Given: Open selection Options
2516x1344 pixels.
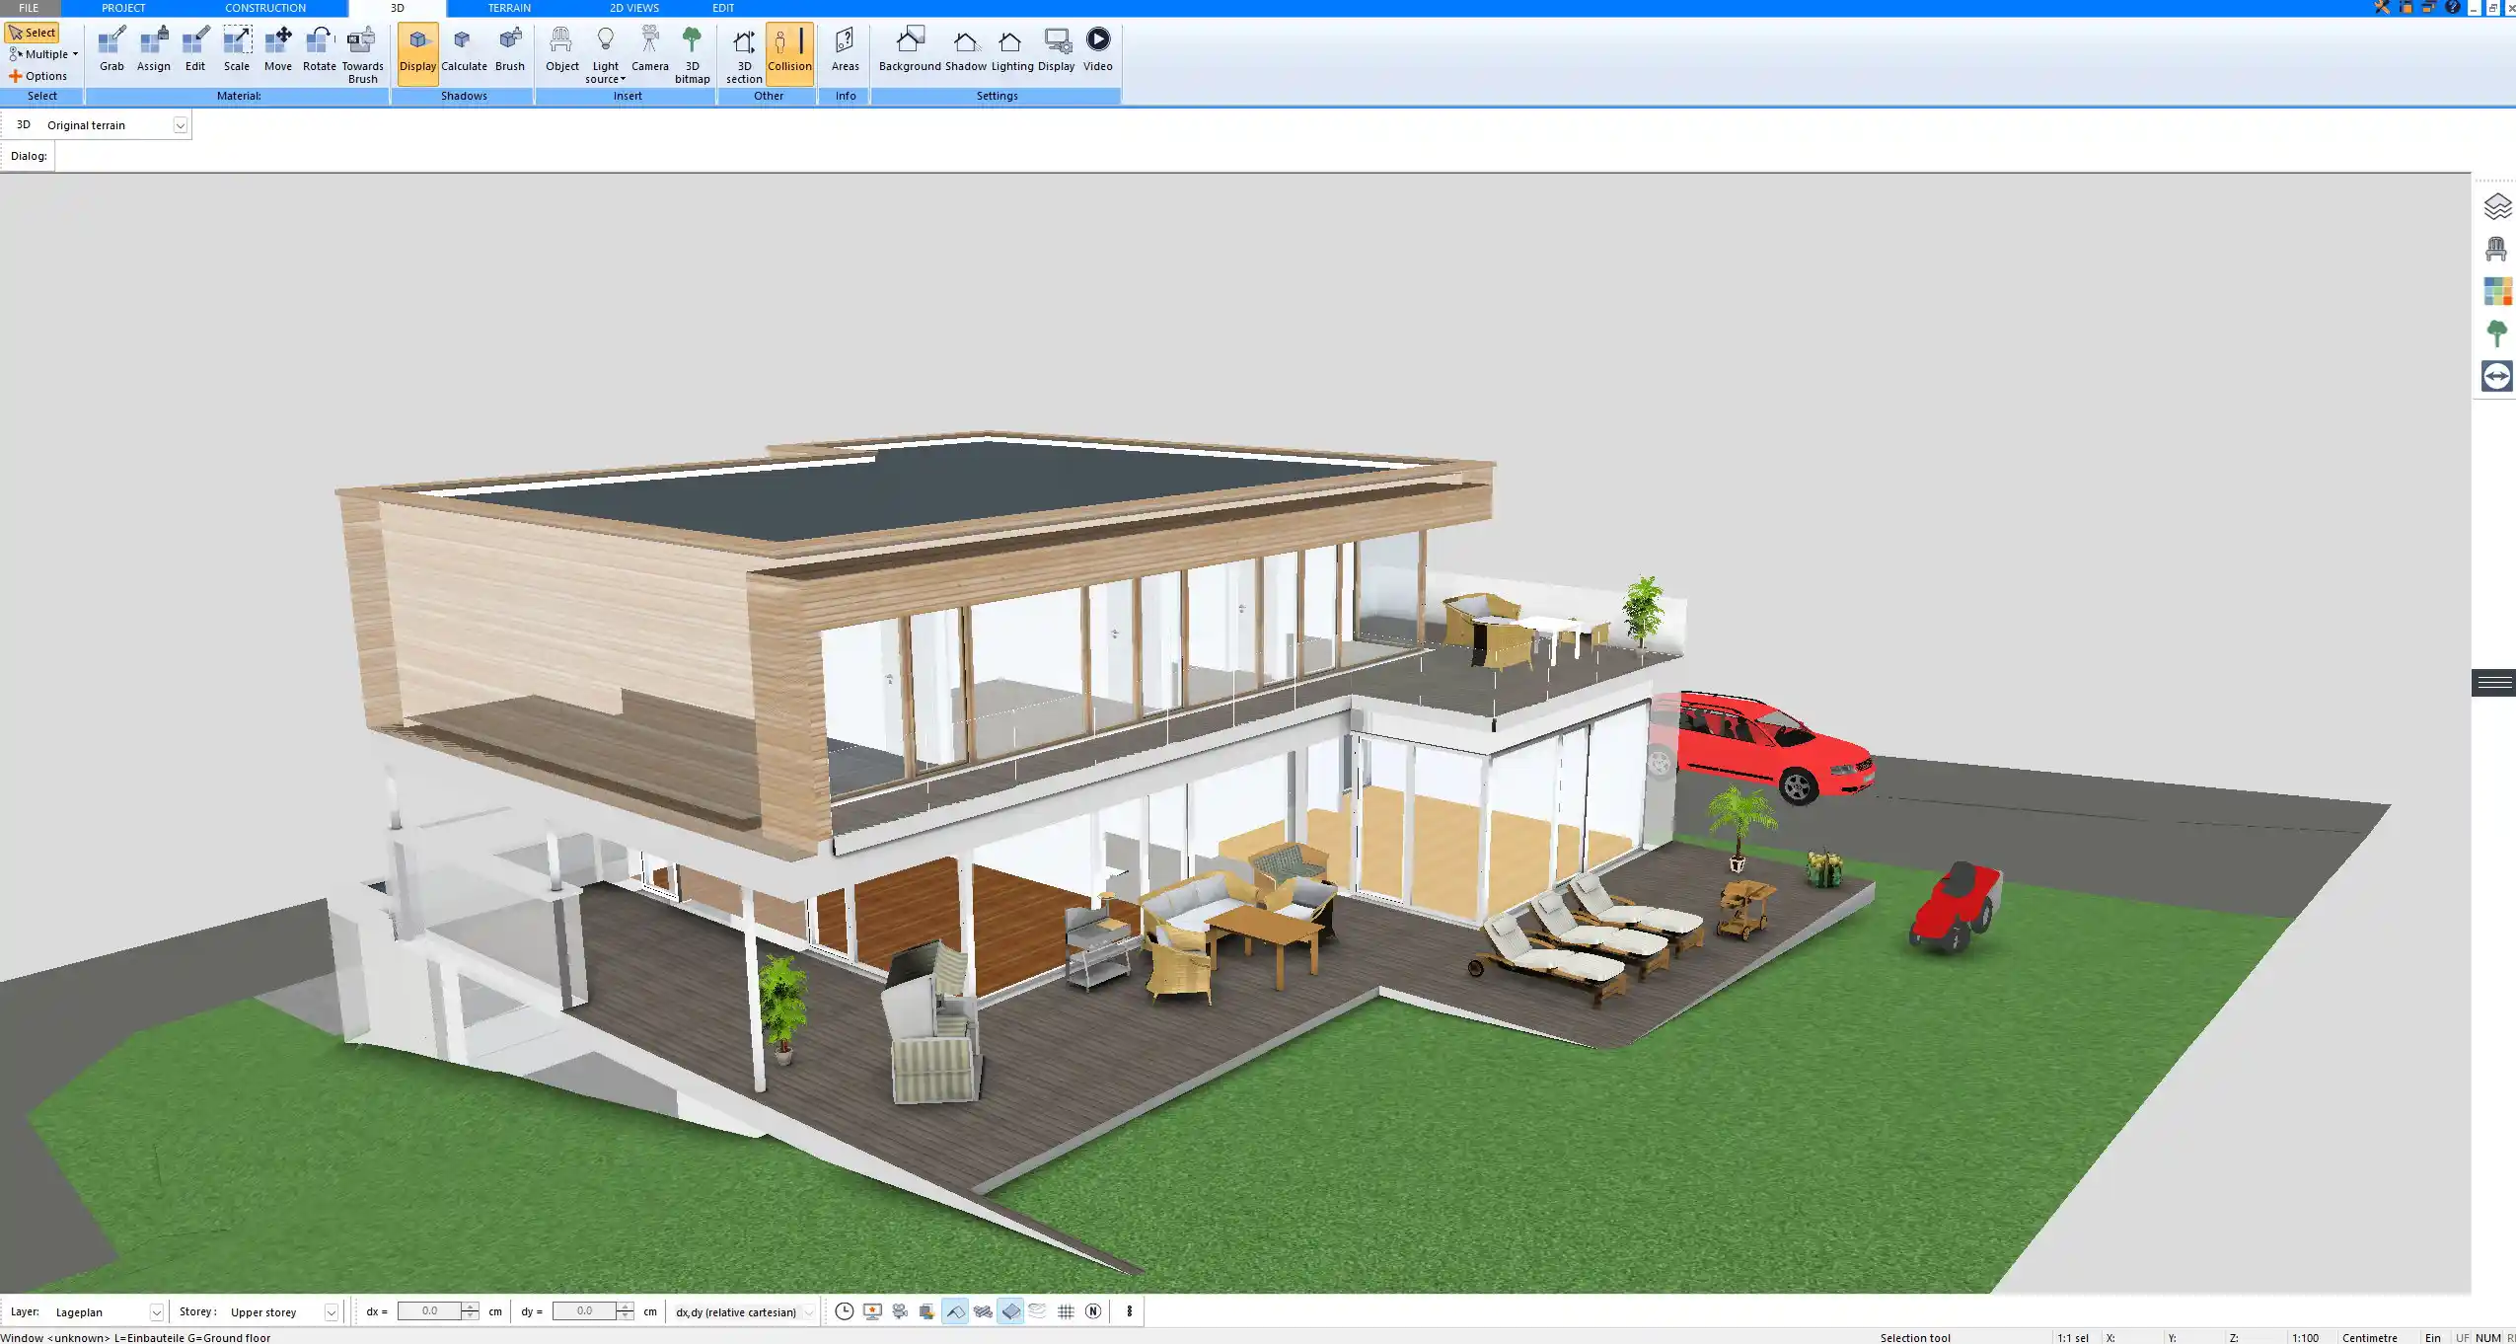Looking at the screenshot, I should click(38, 76).
